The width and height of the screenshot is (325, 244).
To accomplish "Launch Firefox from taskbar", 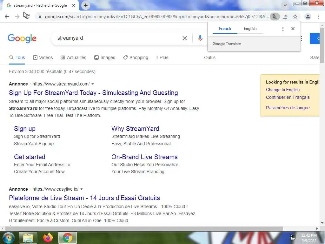I will tap(48, 238).
